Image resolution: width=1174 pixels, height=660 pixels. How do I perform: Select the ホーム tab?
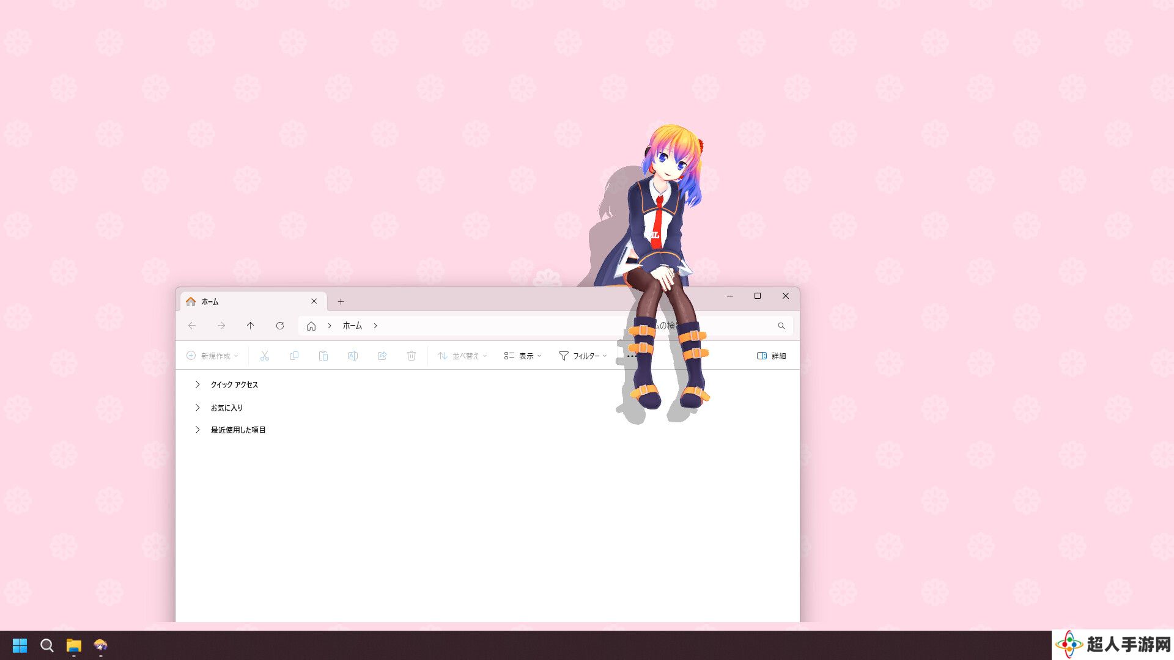point(253,301)
